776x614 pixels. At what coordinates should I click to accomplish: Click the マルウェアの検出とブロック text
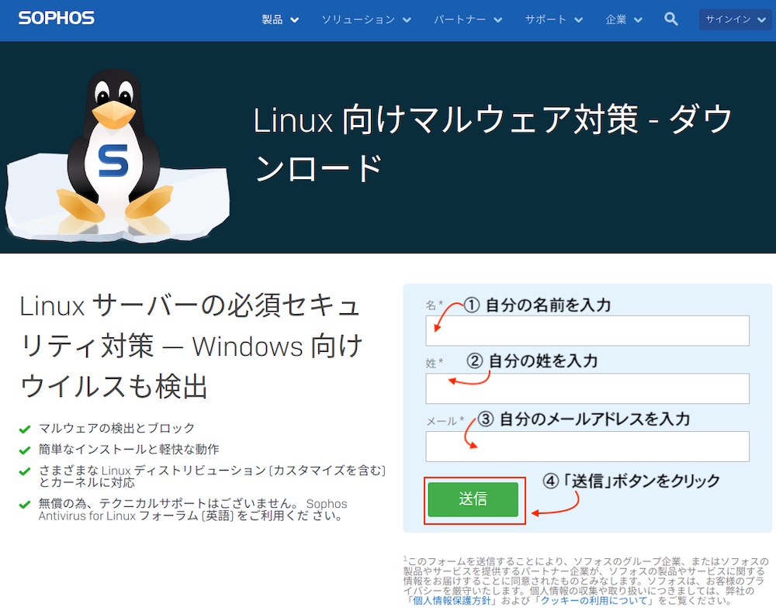pyautogui.click(x=117, y=428)
